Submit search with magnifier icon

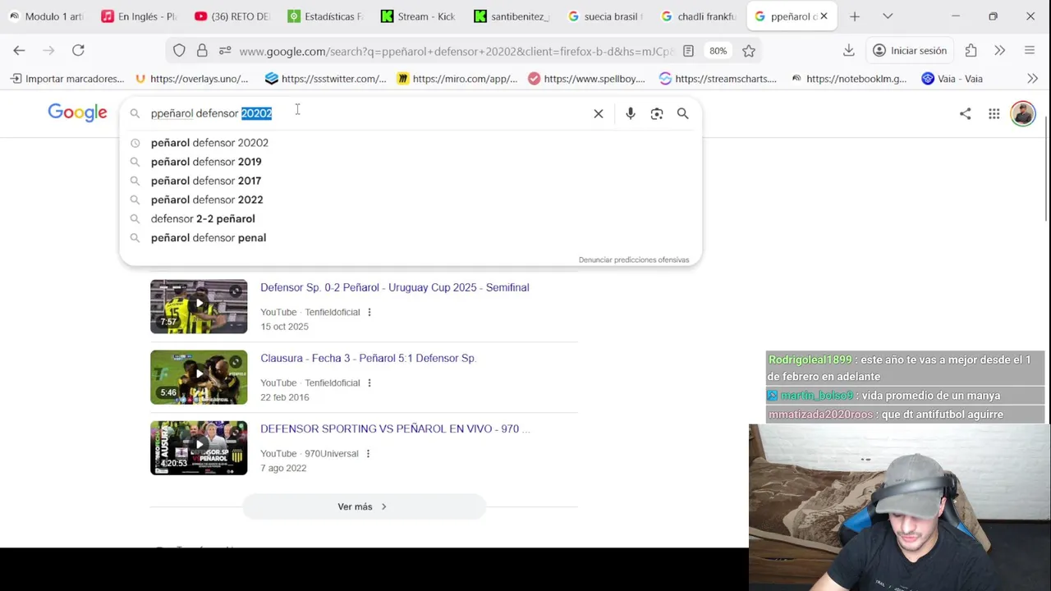click(x=683, y=114)
